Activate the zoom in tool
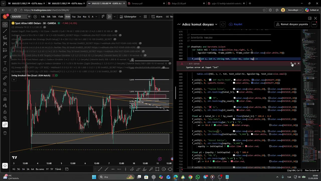The width and height of the screenshot is (321, 181). pyautogui.click(x=5, y=84)
